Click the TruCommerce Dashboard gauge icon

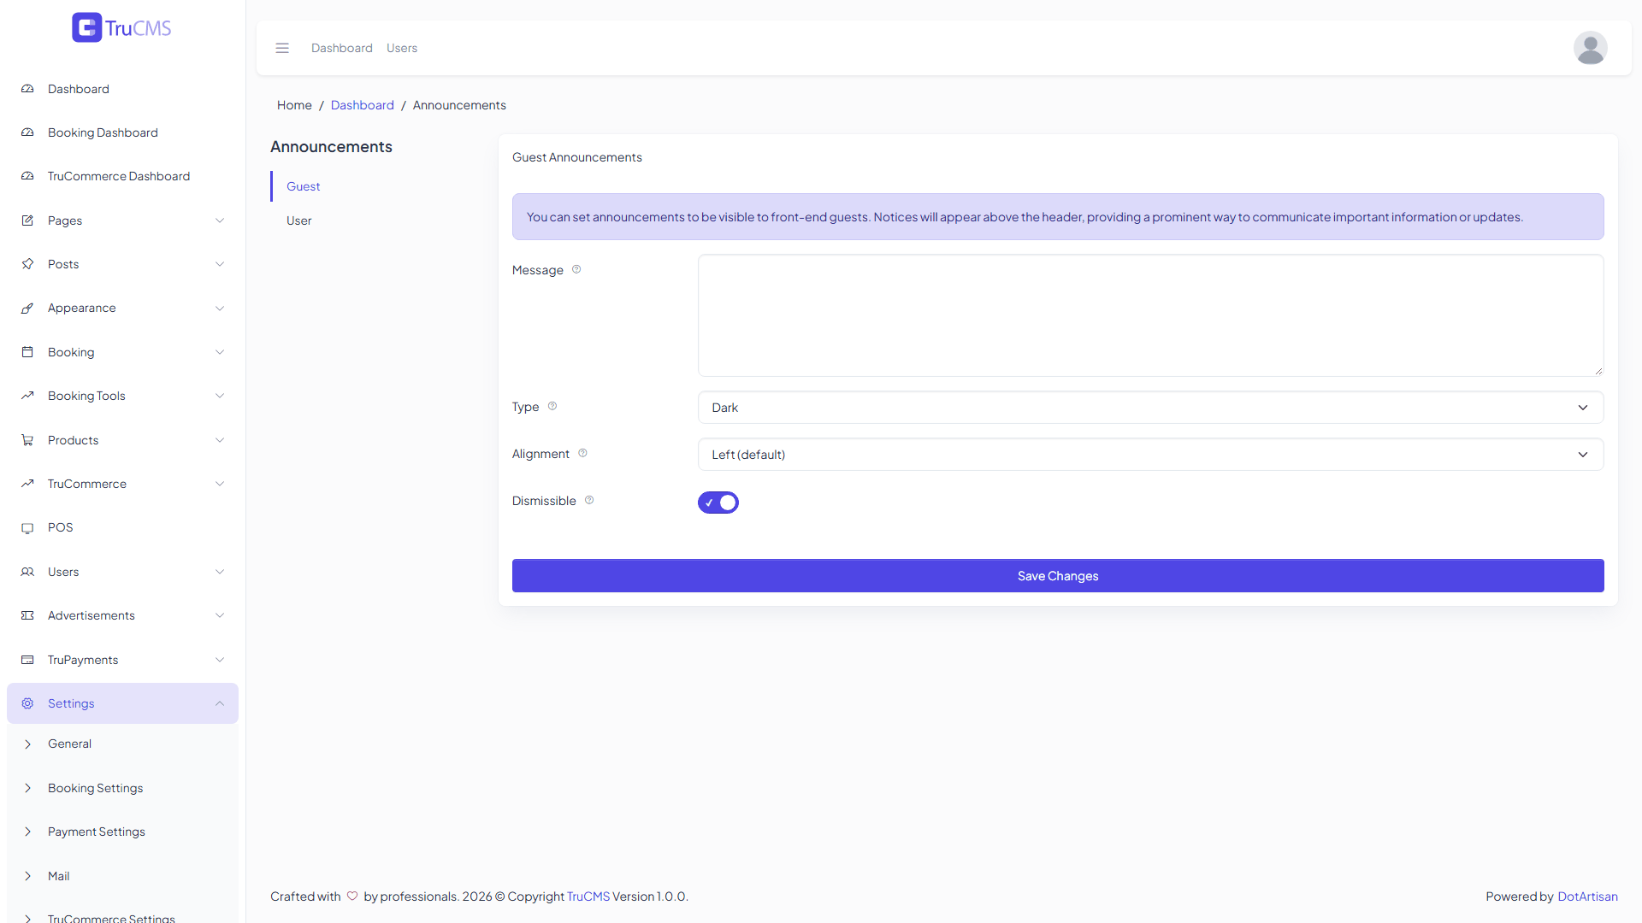(27, 176)
